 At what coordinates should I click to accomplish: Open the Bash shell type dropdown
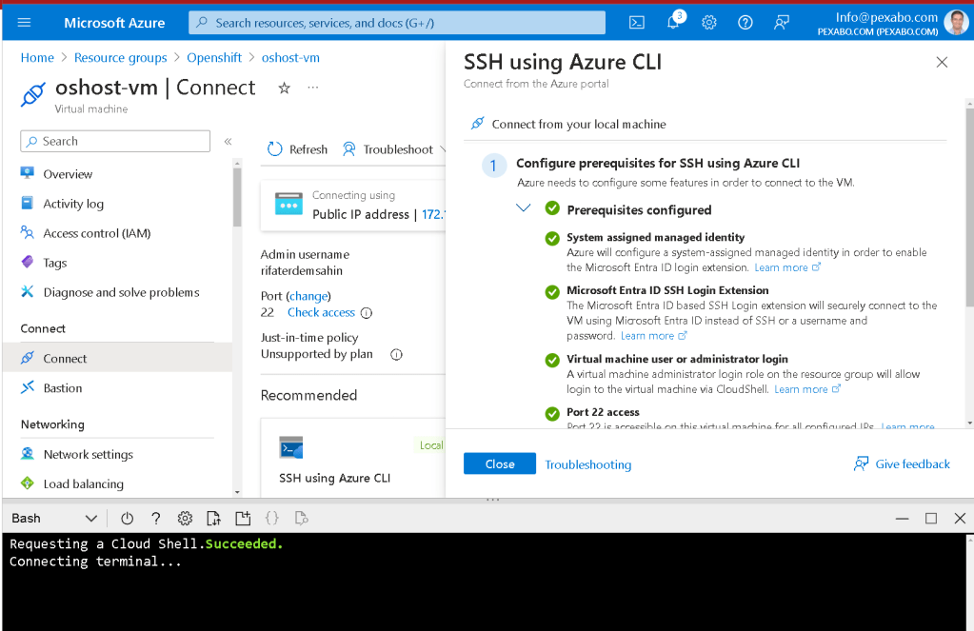click(54, 518)
